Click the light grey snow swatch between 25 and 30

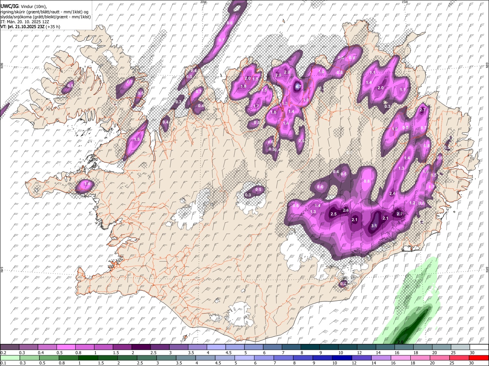460,347
